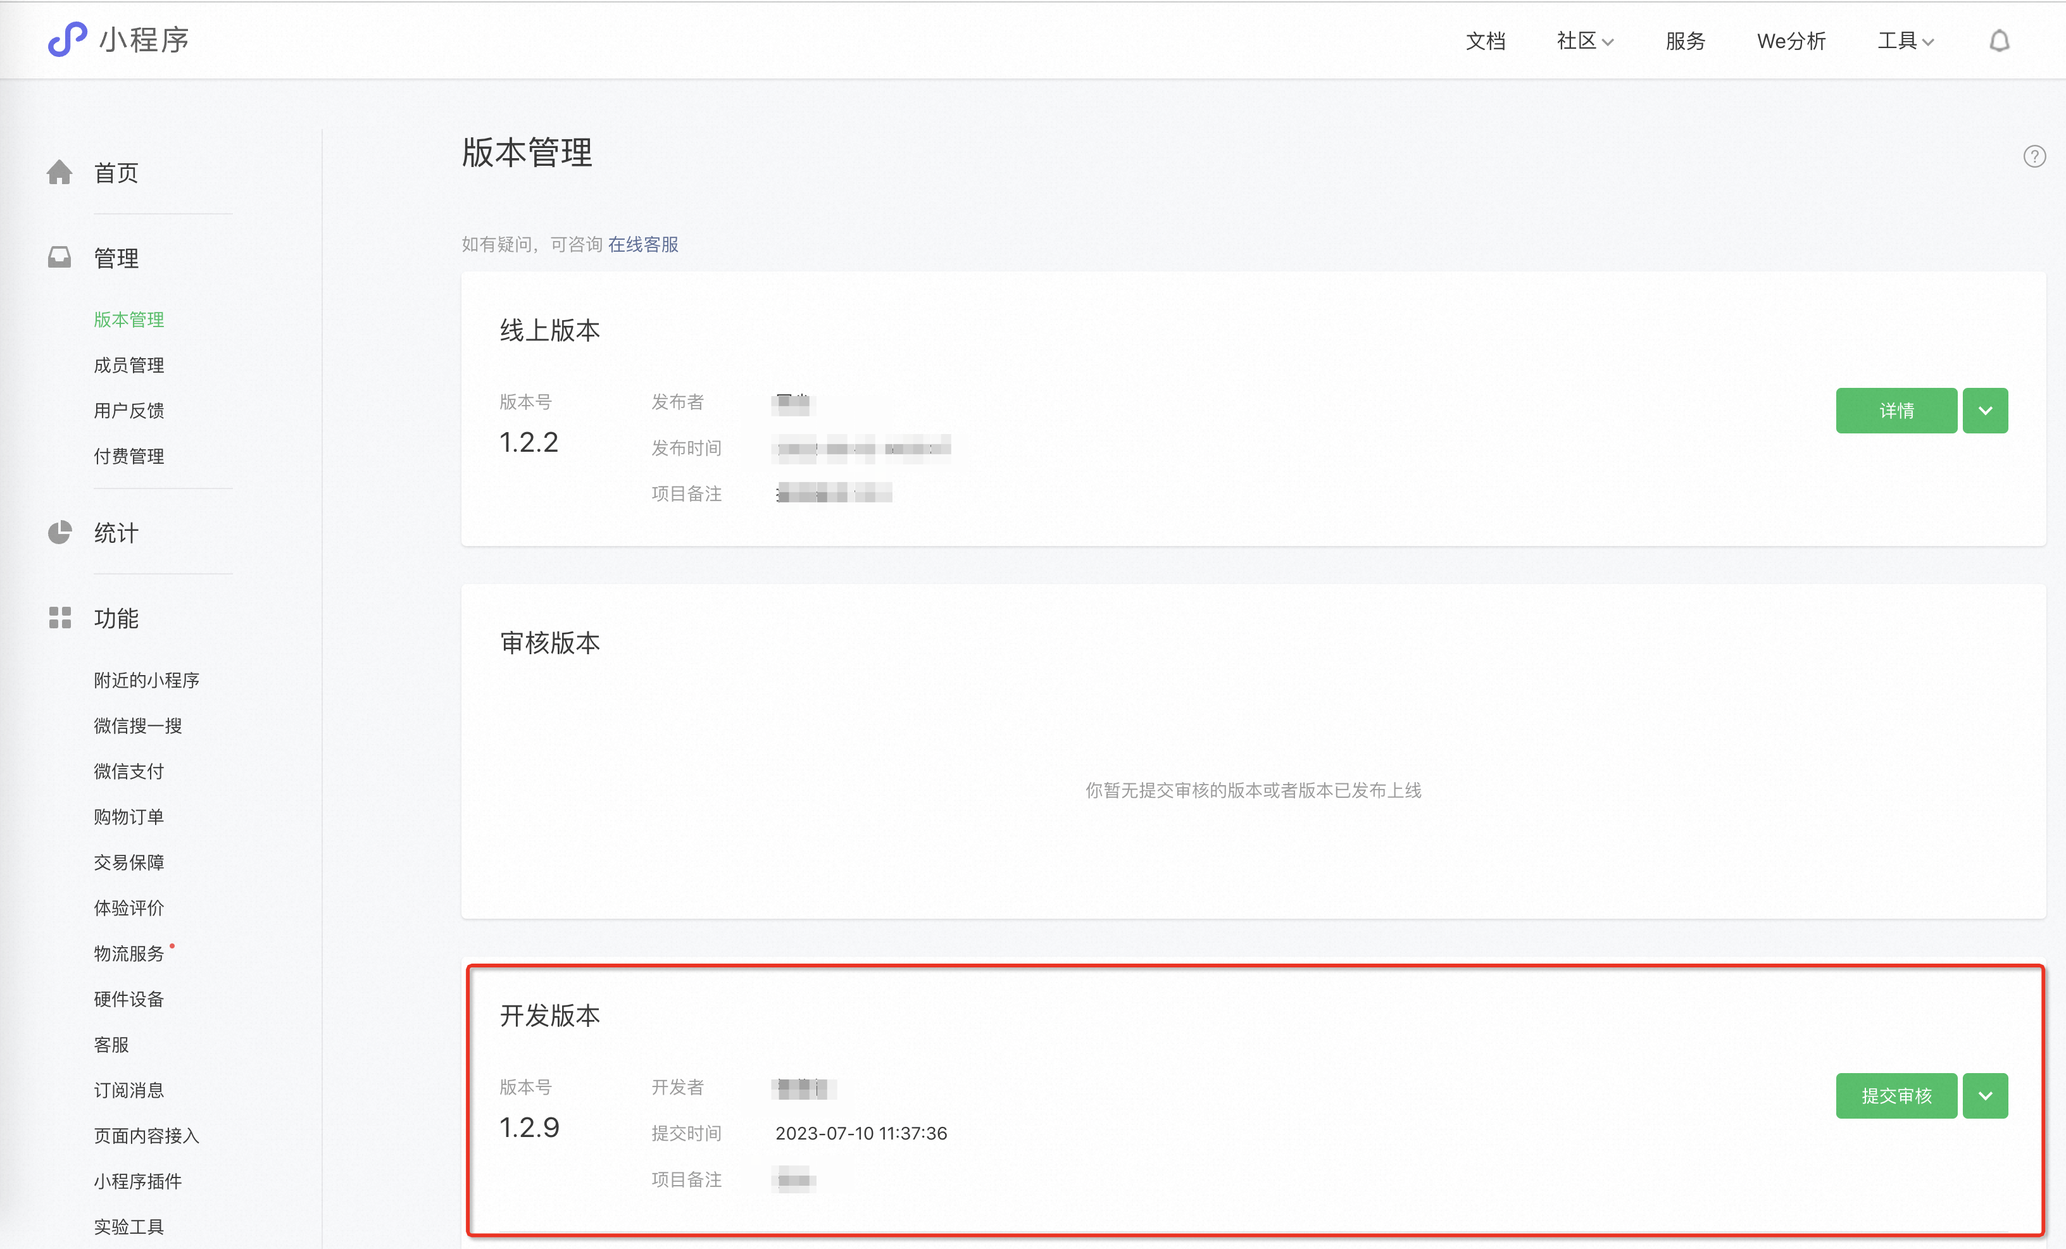
Task: Click the 提交审核 button
Action: click(1896, 1096)
